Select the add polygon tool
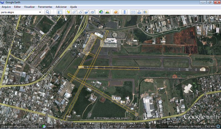 pyautogui.click(x=74, y=12)
